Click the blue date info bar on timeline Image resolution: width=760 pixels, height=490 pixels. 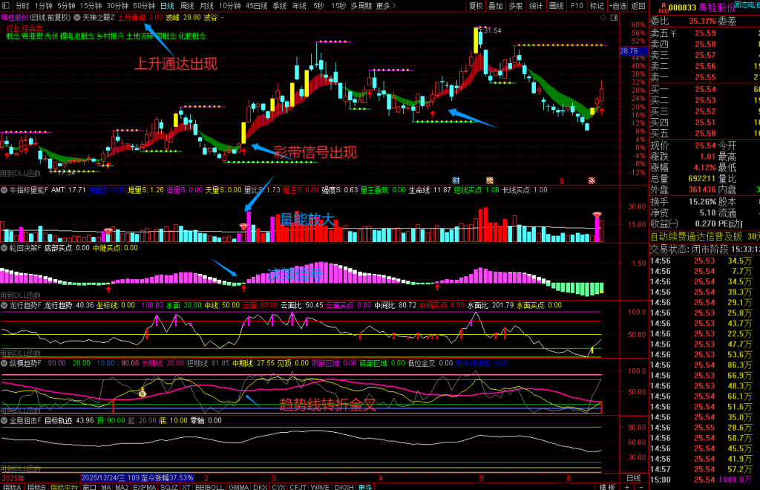point(137,478)
